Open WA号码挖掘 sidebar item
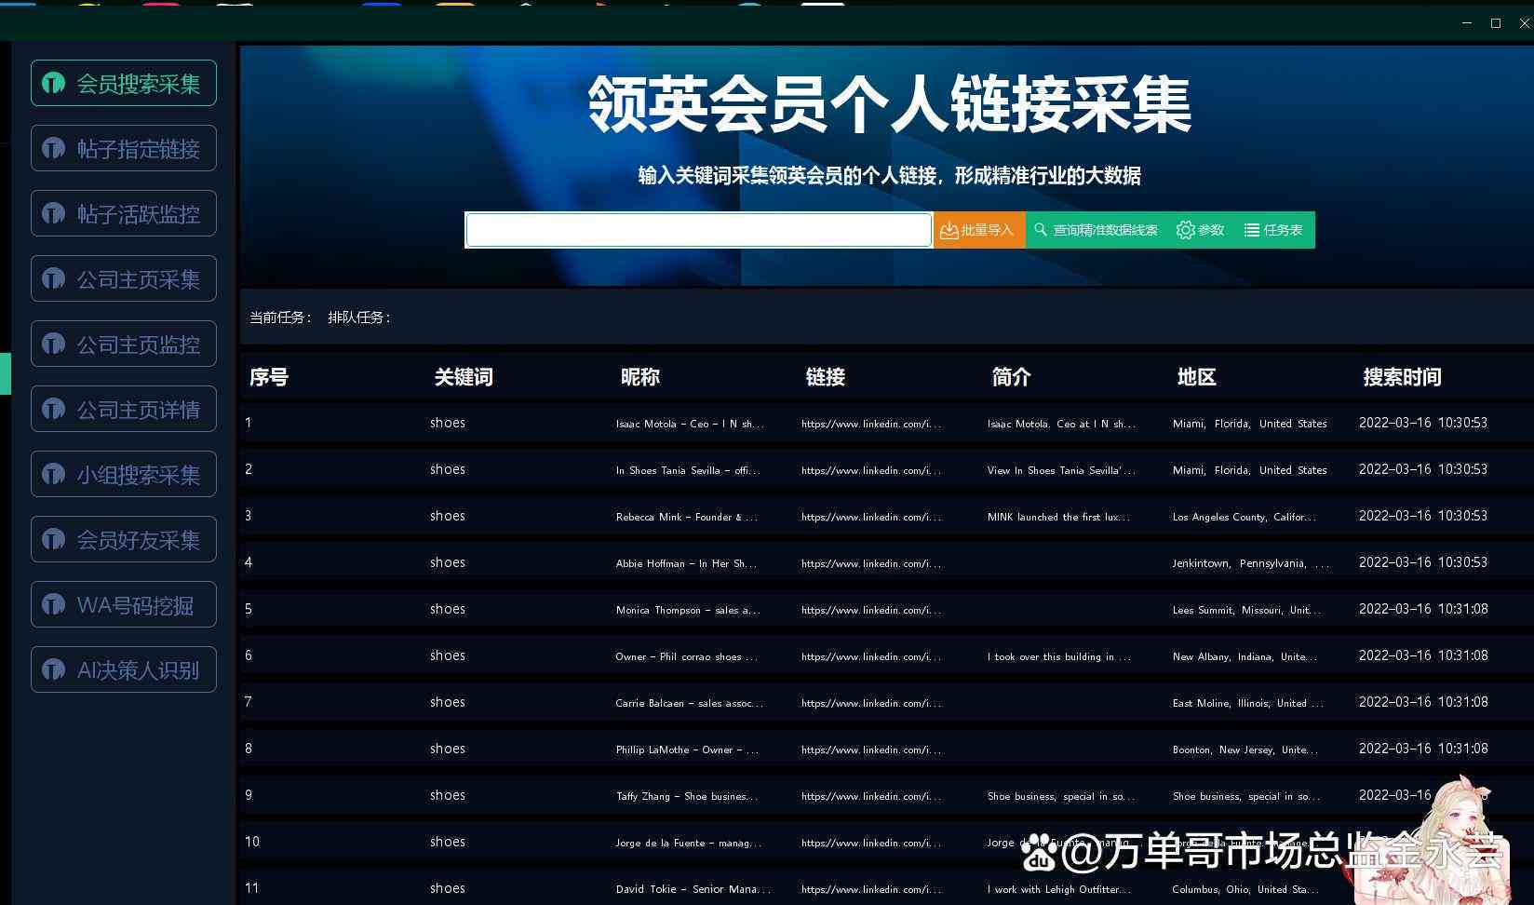The height and width of the screenshot is (905, 1534). [124, 604]
